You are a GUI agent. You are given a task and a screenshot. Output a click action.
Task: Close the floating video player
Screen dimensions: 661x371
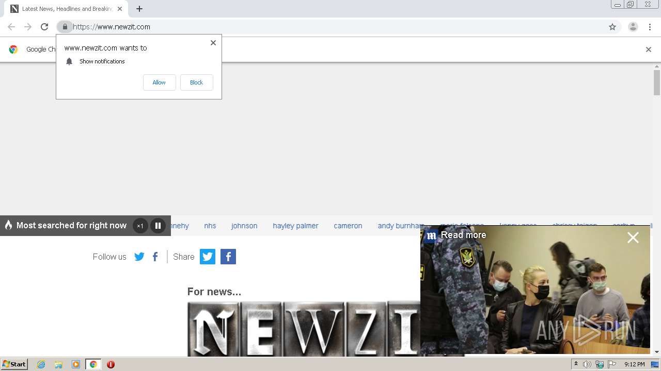[x=633, y=238]
